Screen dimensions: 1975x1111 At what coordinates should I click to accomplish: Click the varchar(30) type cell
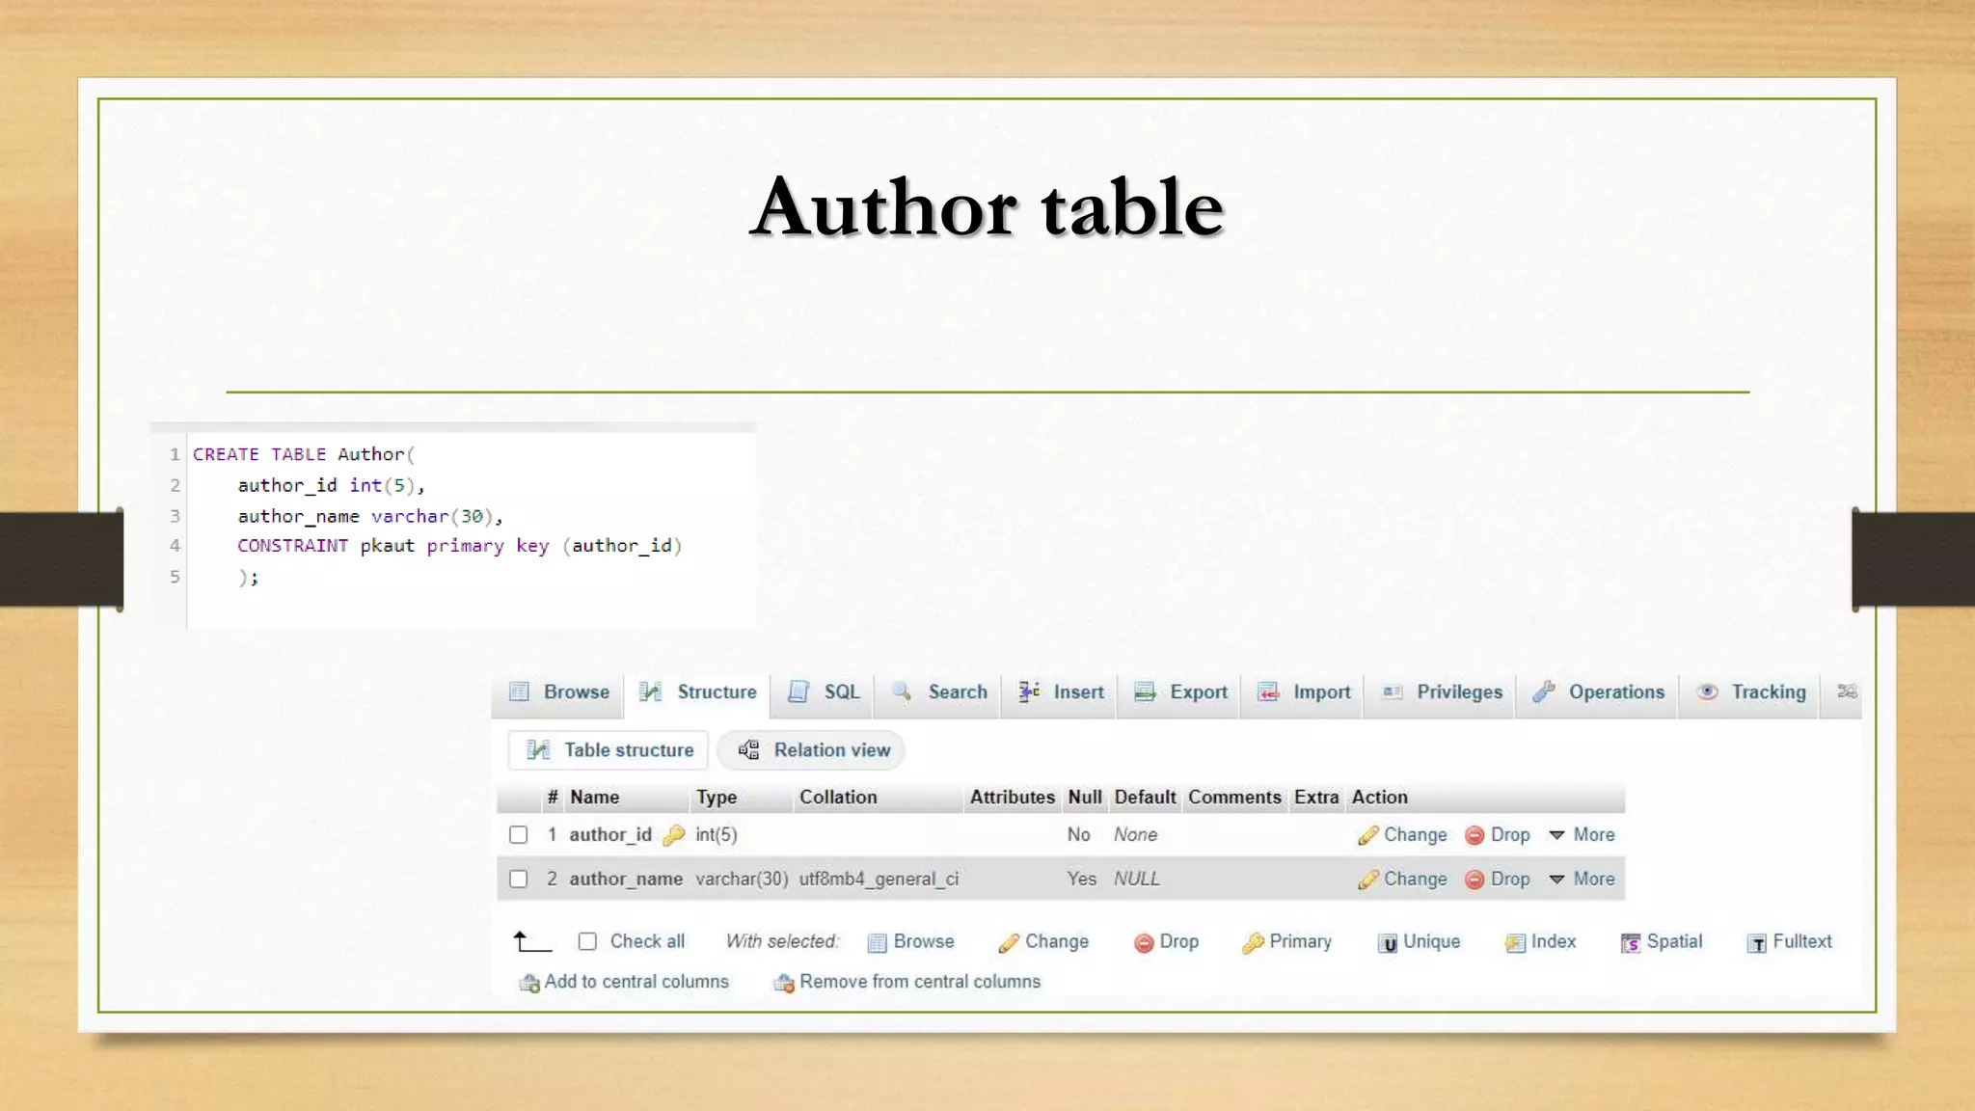742,880
